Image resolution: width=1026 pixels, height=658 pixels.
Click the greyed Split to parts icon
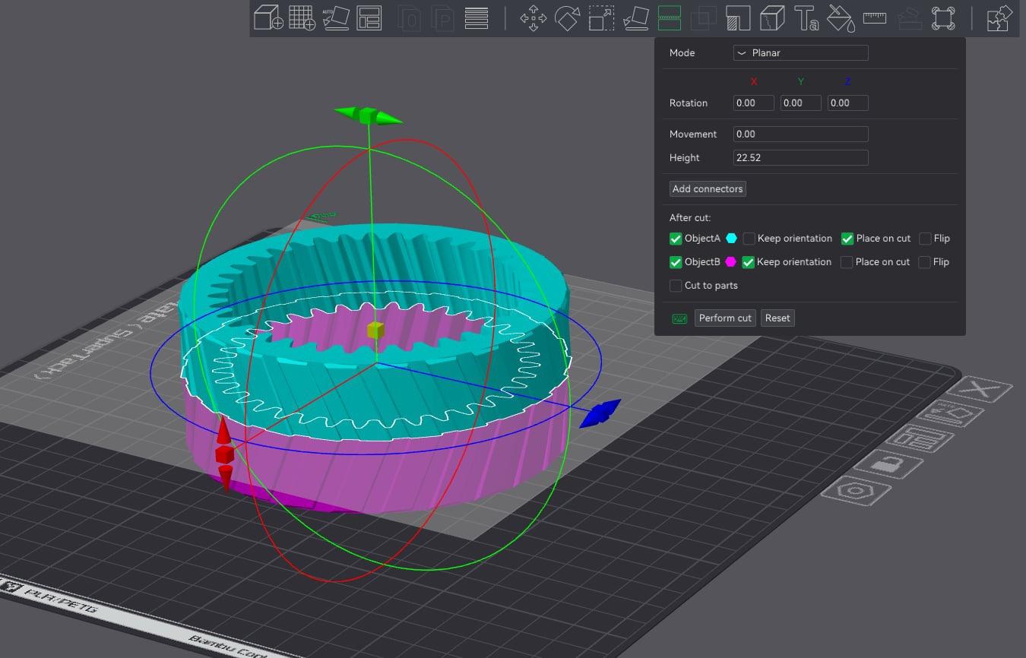point(442,17)
